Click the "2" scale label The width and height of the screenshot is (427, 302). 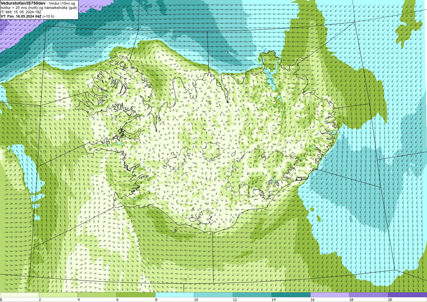(x=40, y=300)
